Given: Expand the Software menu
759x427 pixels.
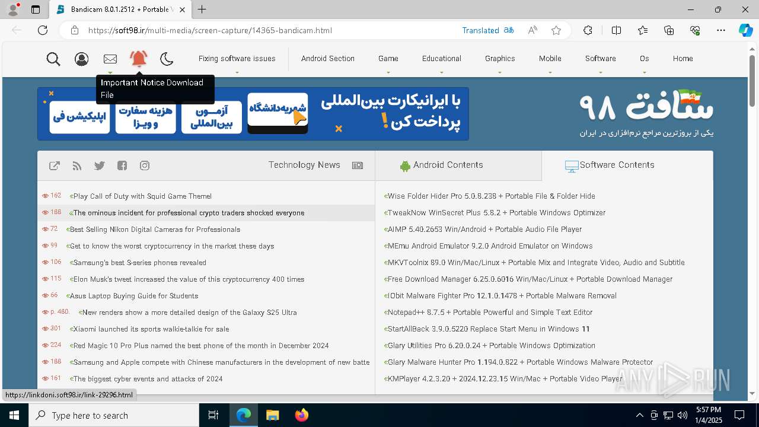Looking at the screenshot, I should coord(600,59).
